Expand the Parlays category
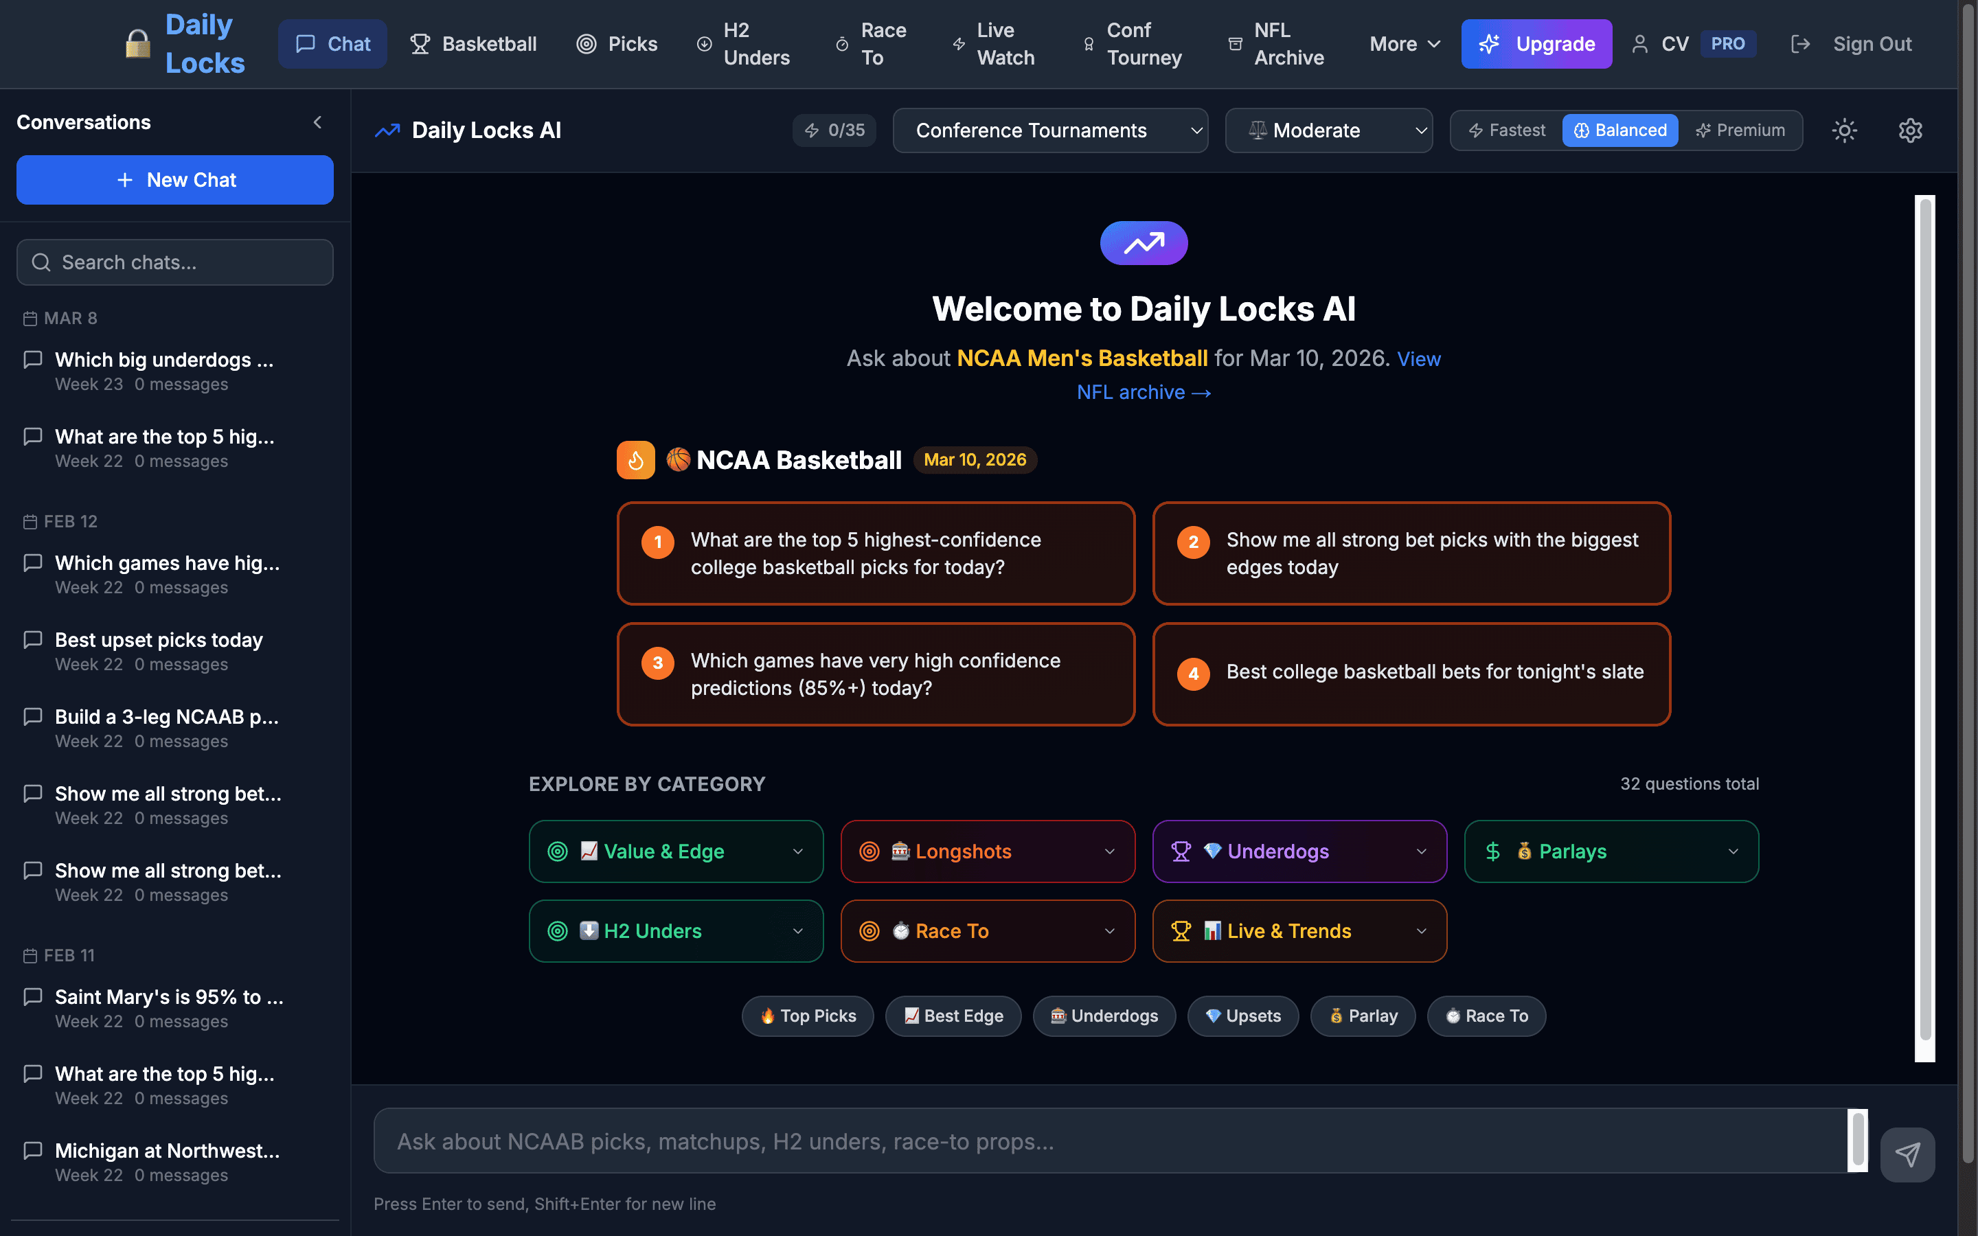This screenshot has height=1236, width=1978. click(x=1611, y=851)
